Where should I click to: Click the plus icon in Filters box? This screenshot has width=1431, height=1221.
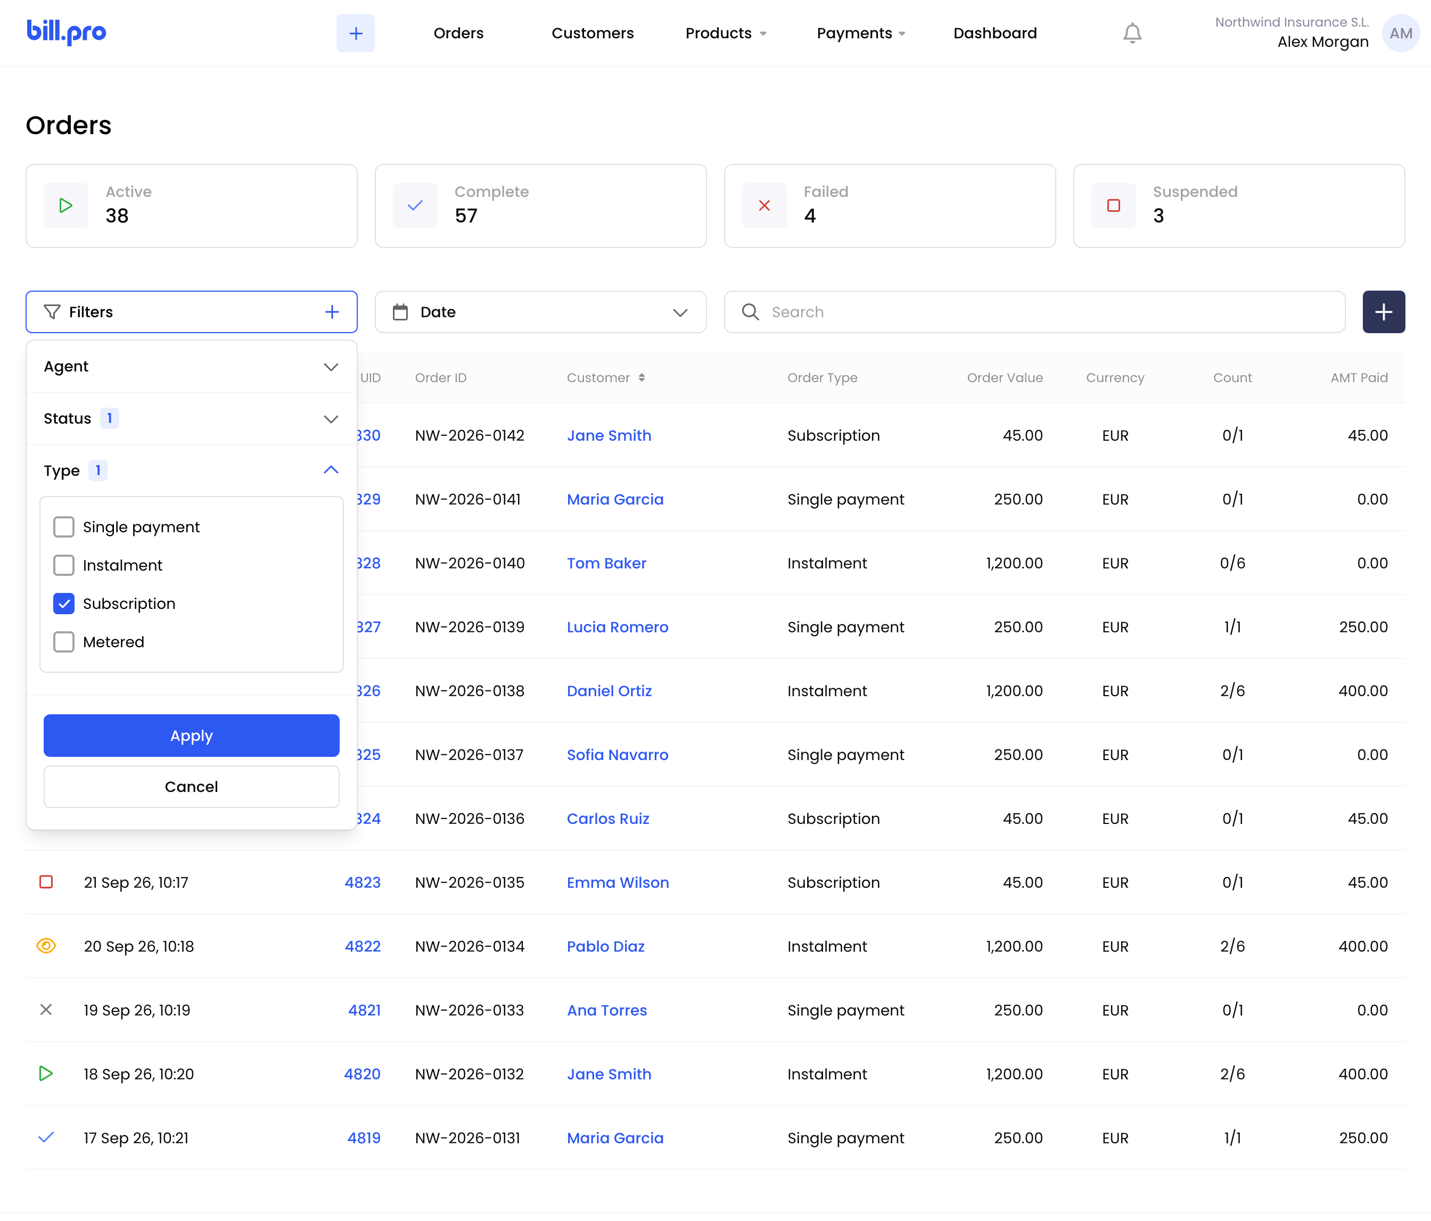coord(332,312)
